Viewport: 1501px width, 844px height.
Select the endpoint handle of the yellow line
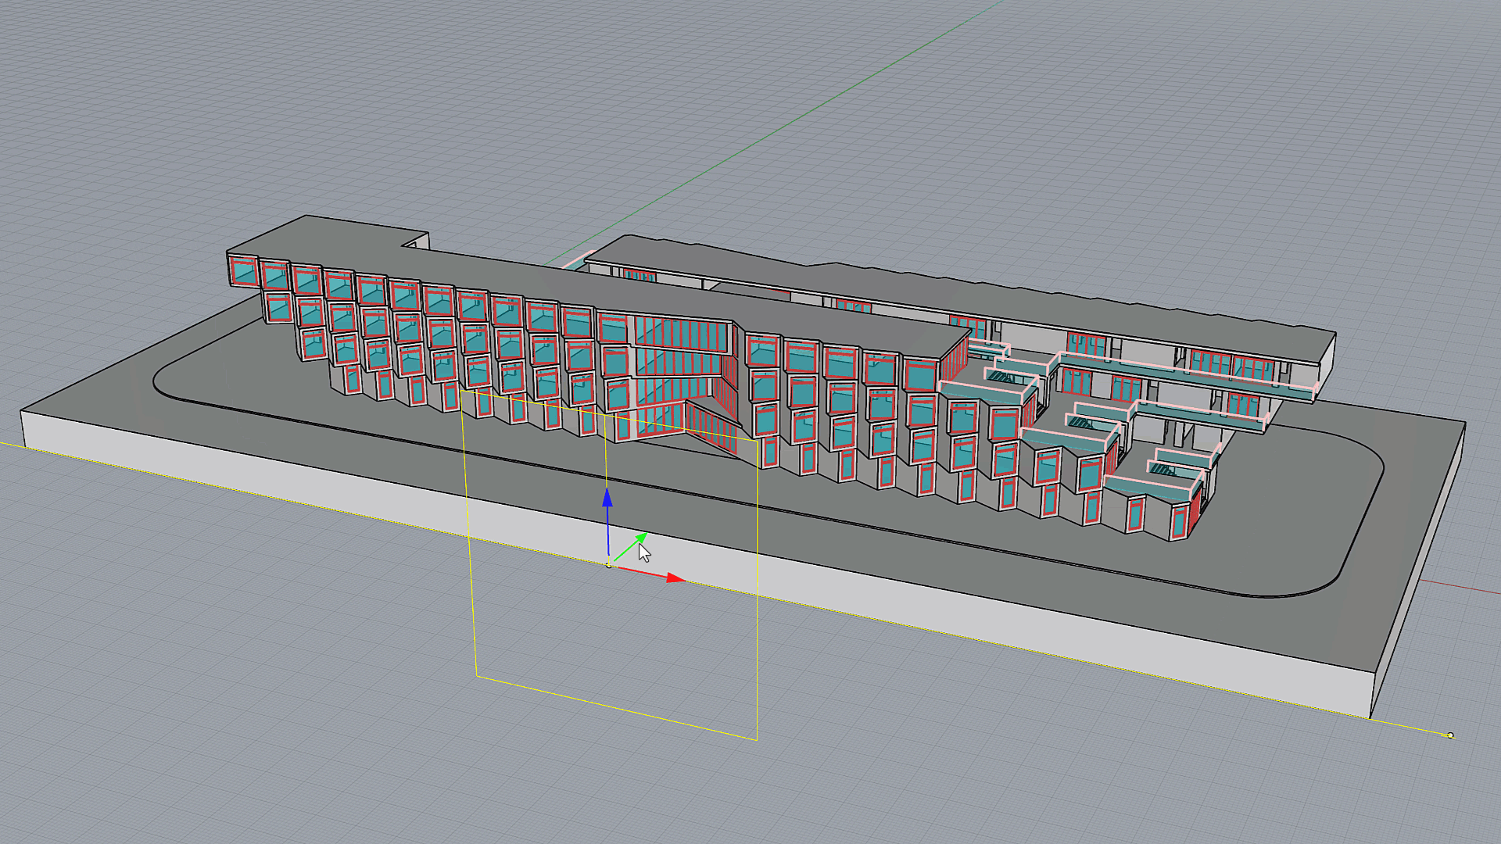(1450, 735)
